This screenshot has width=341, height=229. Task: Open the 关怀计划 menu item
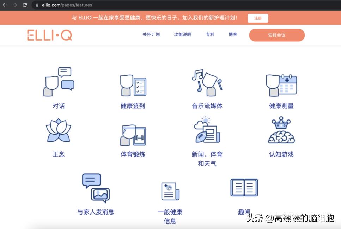[x=151, y=35]
